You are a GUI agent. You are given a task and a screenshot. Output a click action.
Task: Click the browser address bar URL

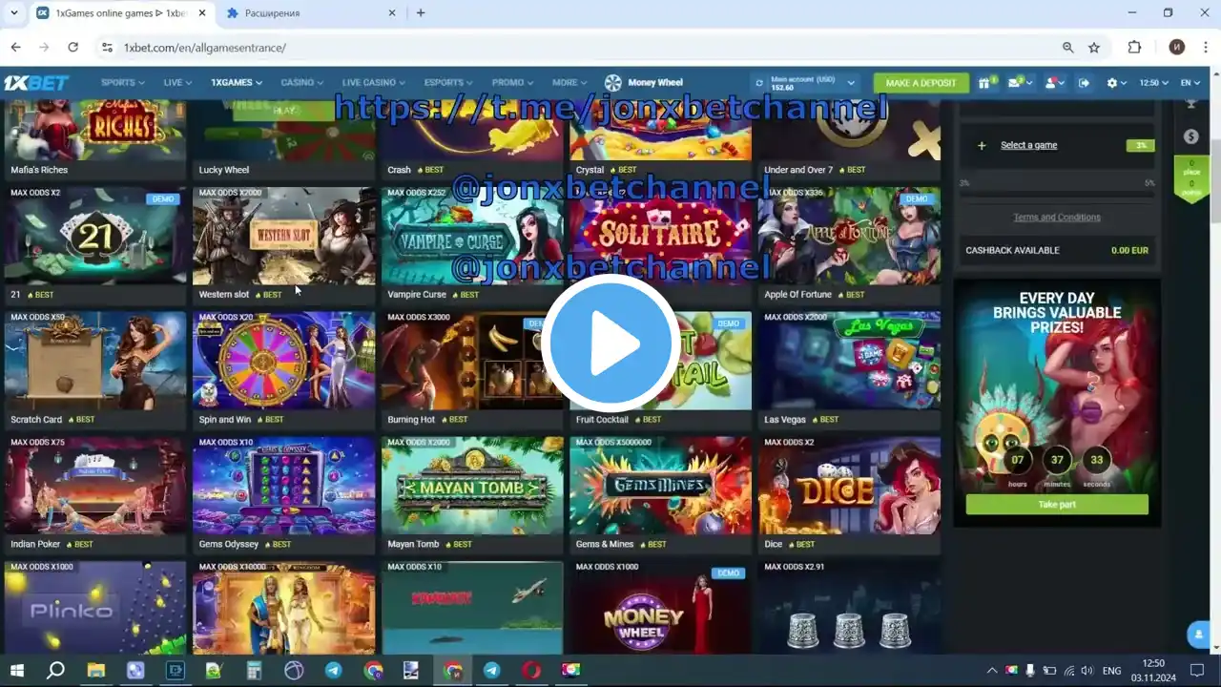click(x=204, y=48)
